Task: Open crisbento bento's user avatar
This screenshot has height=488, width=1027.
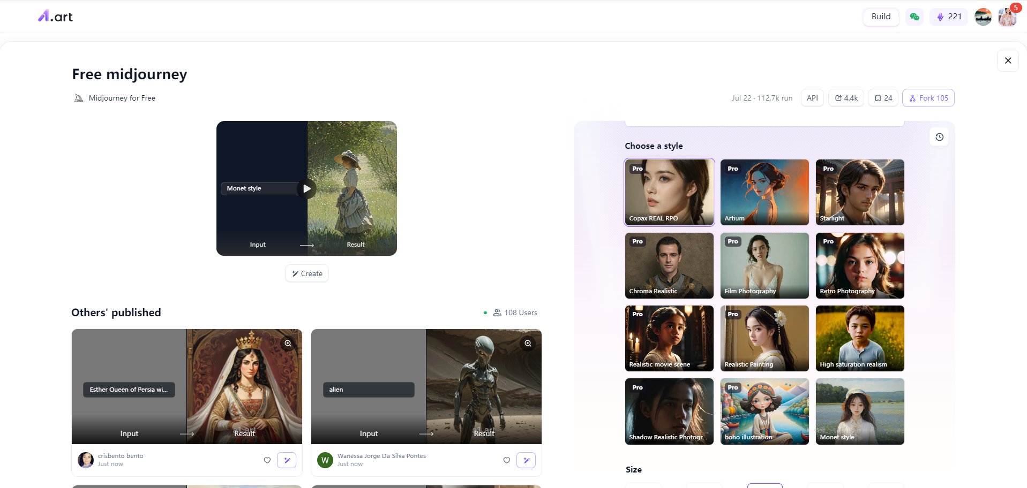Action: pos(86,460)
